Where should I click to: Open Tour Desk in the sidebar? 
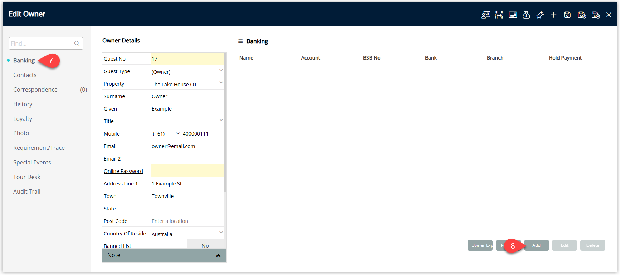click(26, 177)
